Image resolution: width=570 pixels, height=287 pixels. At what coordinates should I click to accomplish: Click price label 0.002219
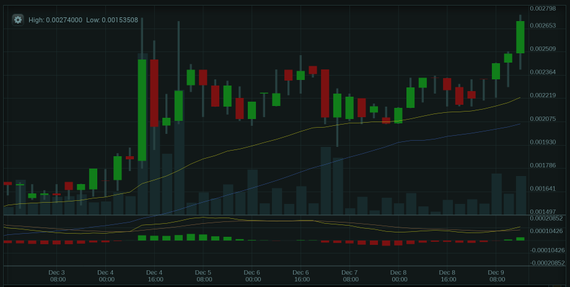[543, 95]
